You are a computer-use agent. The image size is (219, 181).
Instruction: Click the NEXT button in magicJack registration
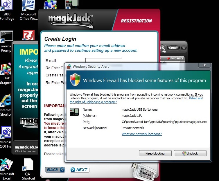80,170
